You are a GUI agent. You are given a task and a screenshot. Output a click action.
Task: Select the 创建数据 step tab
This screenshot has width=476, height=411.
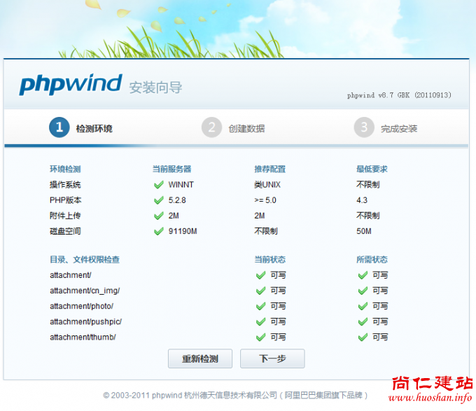(246, 129)
